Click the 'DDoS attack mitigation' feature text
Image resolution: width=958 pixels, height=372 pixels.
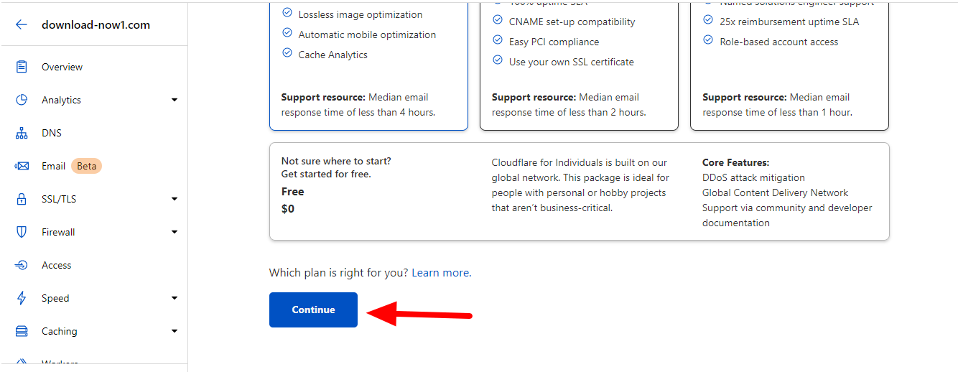click(753, 177)
